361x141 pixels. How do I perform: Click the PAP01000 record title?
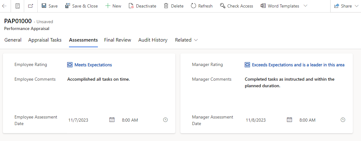point(18,21)
